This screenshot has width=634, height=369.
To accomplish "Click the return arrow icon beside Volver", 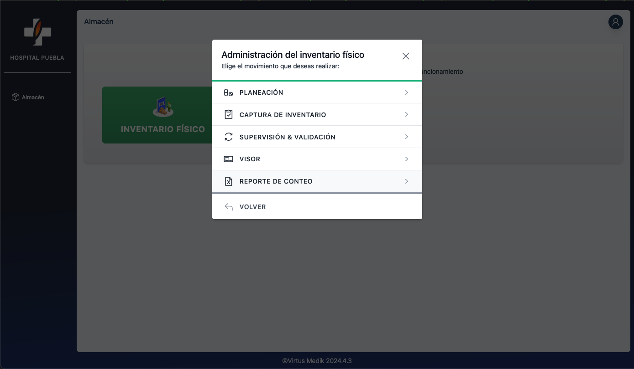I will 228,207.
